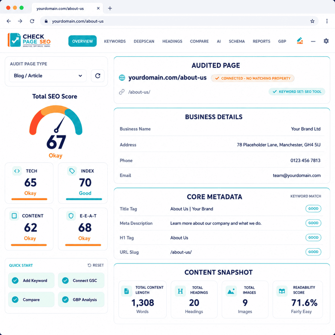The height and width of the screenshot is (335, 335).
Task: Click the E-E-A-T score orange progress bar
Action: pos(83,245)
